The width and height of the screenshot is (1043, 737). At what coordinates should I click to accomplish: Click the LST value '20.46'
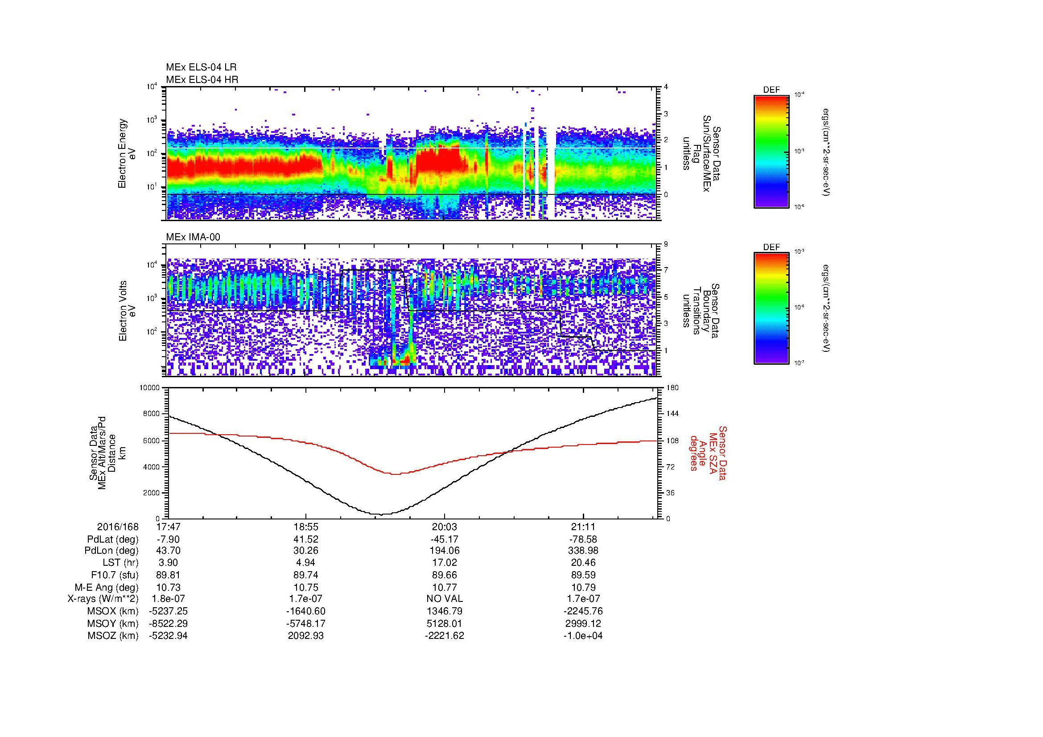tap(583, 563)
